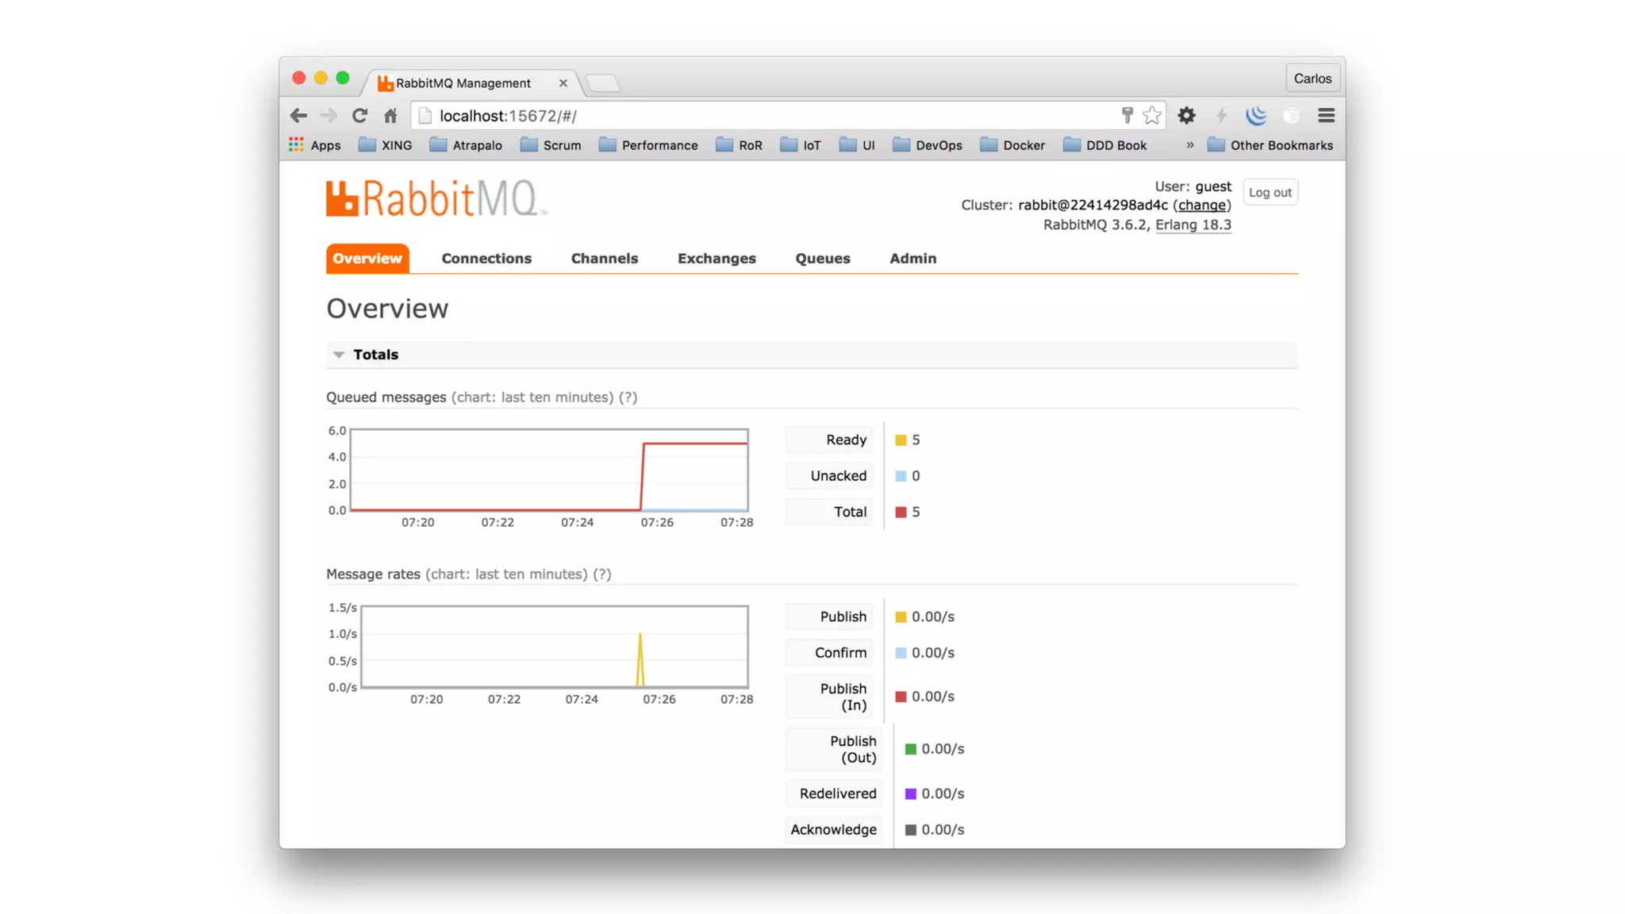Click the key icon in address bar
Image resolution: width=1625 pixels, height=914 pixels.
pos(1127,116)
